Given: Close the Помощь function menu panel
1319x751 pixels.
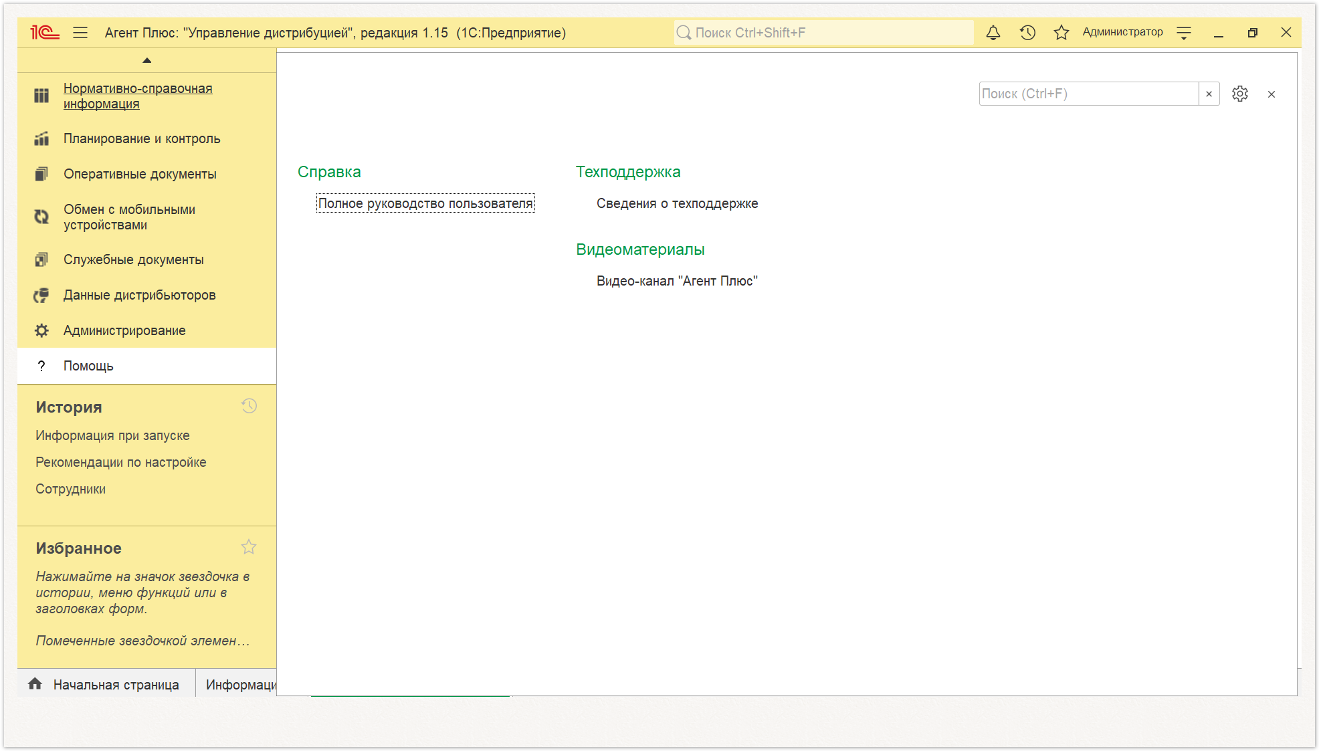Looking at the screenshot, I should [1272, 94].
